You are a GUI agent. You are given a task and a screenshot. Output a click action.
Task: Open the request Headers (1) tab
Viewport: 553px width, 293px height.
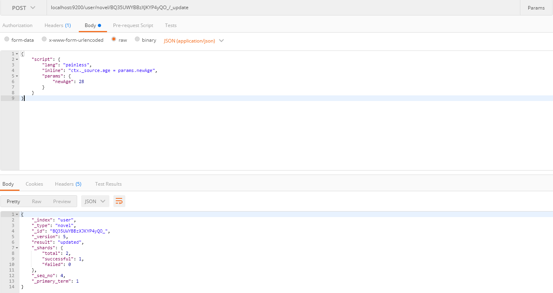point(58,25)
